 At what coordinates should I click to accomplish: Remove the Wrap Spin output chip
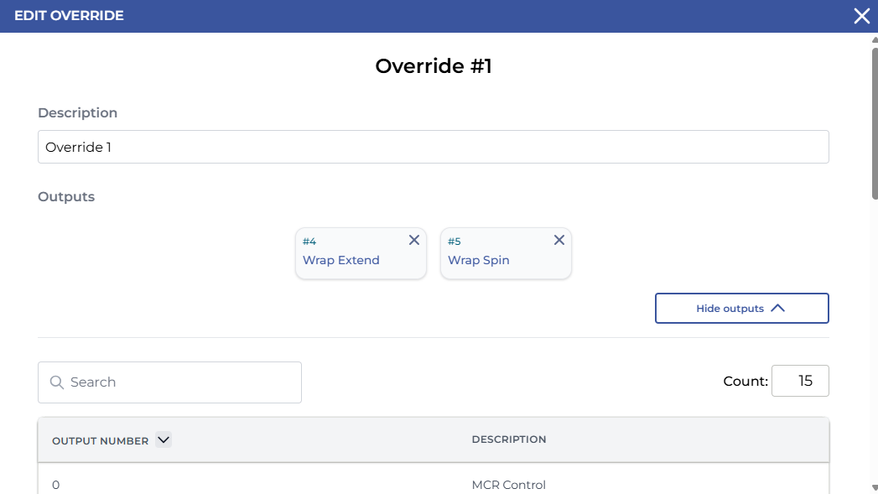click(559, 241)
